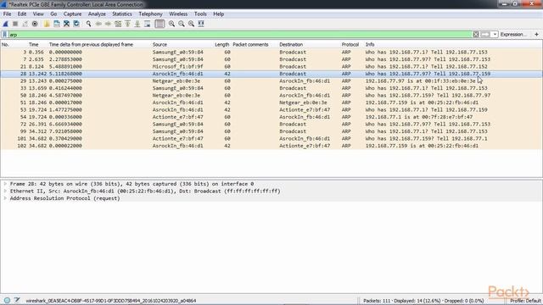The image size is (543, 305).
Task: Open expert information status bar icon
Action: tap(8, 301)
